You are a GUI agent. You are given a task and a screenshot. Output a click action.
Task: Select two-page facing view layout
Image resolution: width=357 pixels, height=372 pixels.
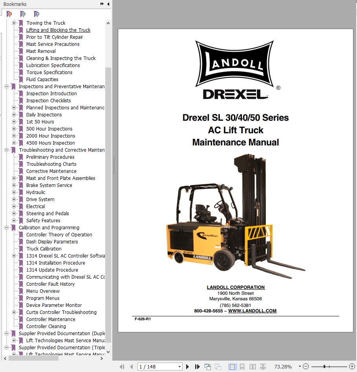tap(253, 367)
